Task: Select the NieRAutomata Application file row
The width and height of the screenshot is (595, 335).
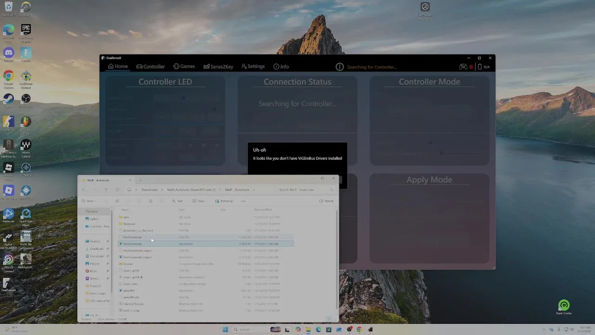Action: click(x=205, y=244)
